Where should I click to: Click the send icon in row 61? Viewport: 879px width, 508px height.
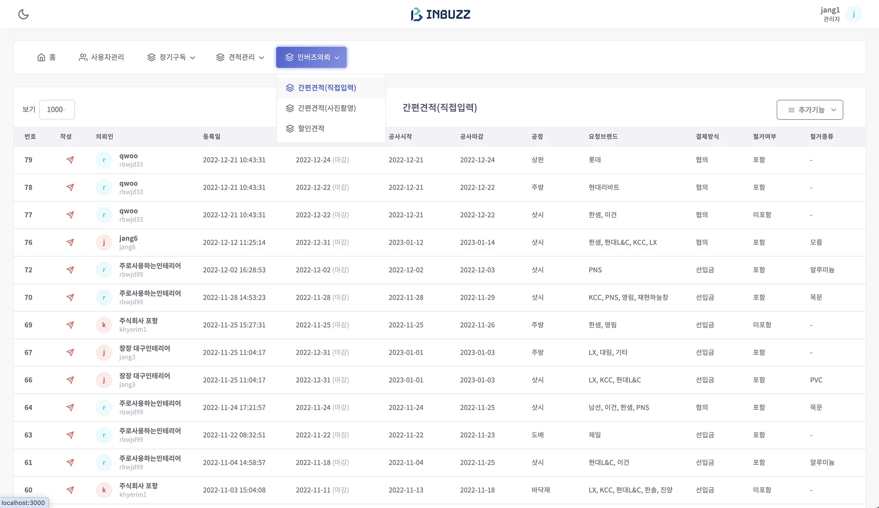[70, 463]
